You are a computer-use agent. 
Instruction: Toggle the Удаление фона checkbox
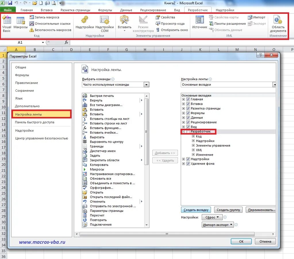pyautogui.click(x=188, y=164)
